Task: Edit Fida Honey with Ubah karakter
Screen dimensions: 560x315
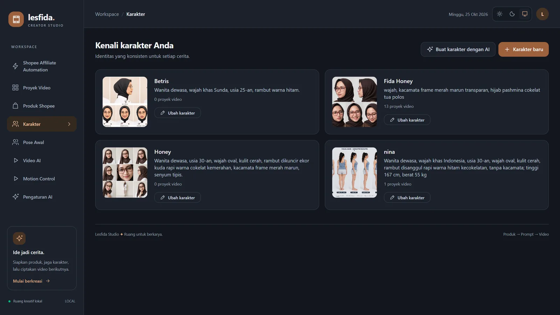Action: pyautogui.click(x=407, y=120)
